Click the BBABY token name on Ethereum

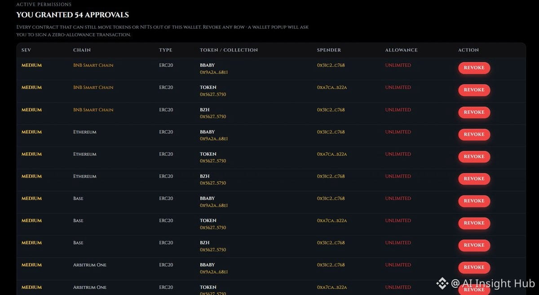[x=207, y=132]
